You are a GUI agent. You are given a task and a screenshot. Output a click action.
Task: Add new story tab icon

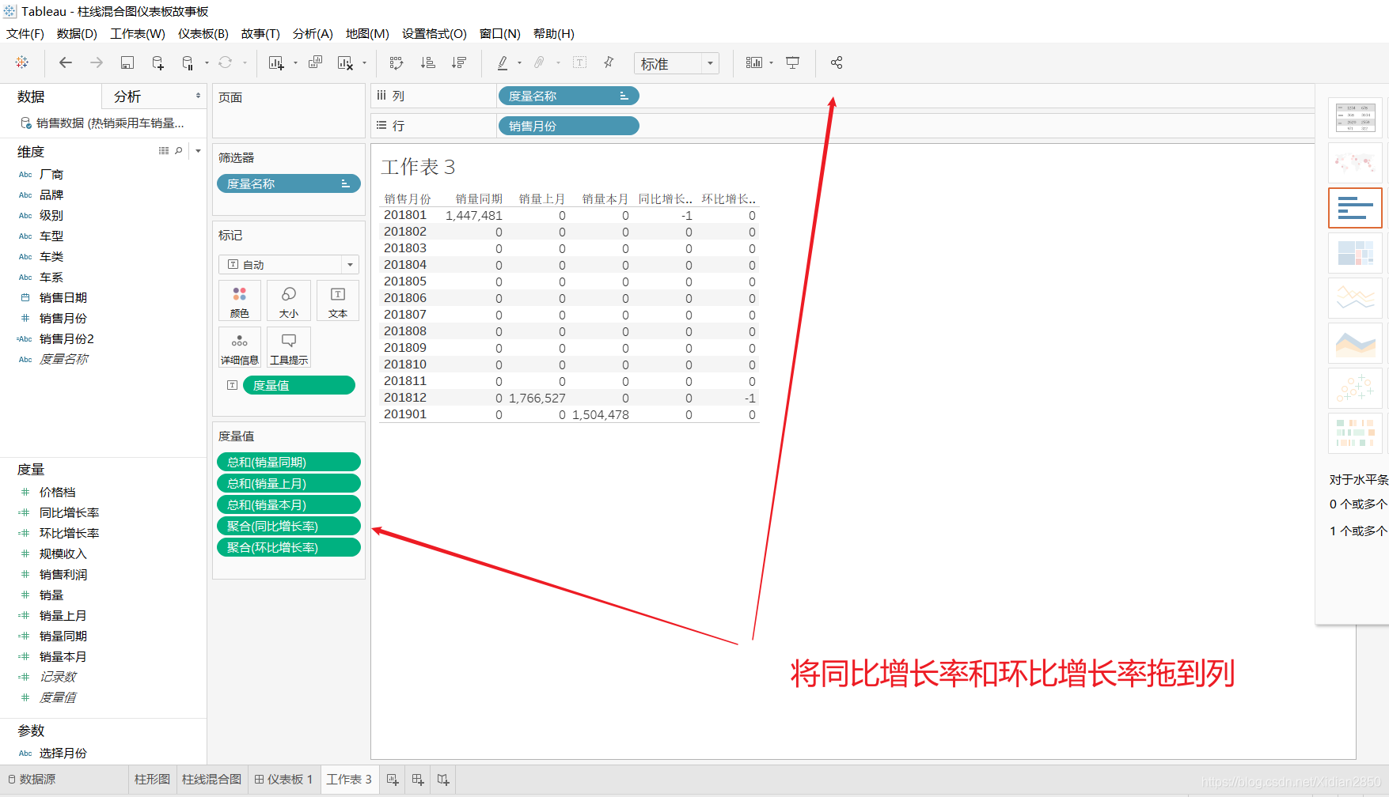(443, 780)
